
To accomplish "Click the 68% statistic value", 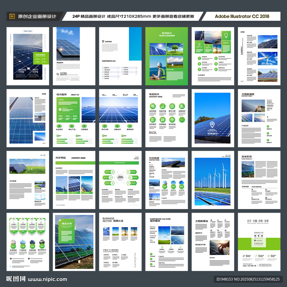I will click(x=75, y=116).
